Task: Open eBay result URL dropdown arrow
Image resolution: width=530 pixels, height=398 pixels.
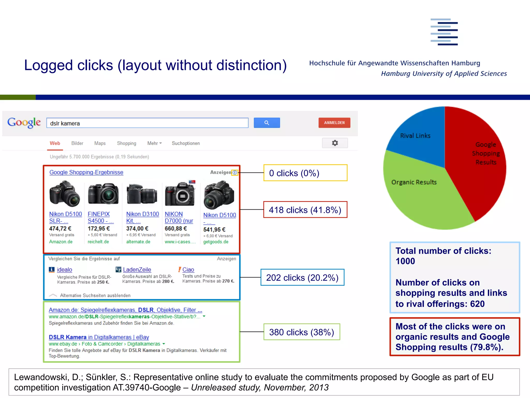Action: click(x=164, y=344)
